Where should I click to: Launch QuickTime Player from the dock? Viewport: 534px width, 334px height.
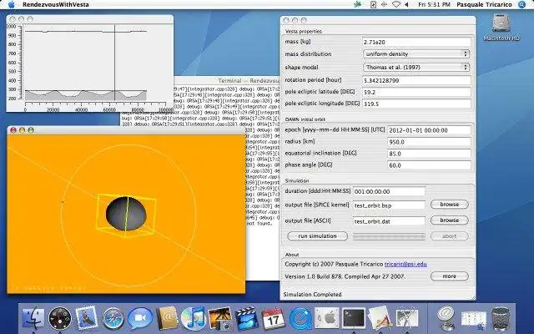click(300, 318)
